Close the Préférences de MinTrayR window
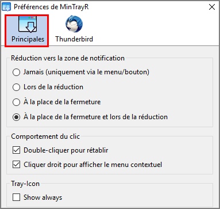220x209 pixels. pos(212,7)
